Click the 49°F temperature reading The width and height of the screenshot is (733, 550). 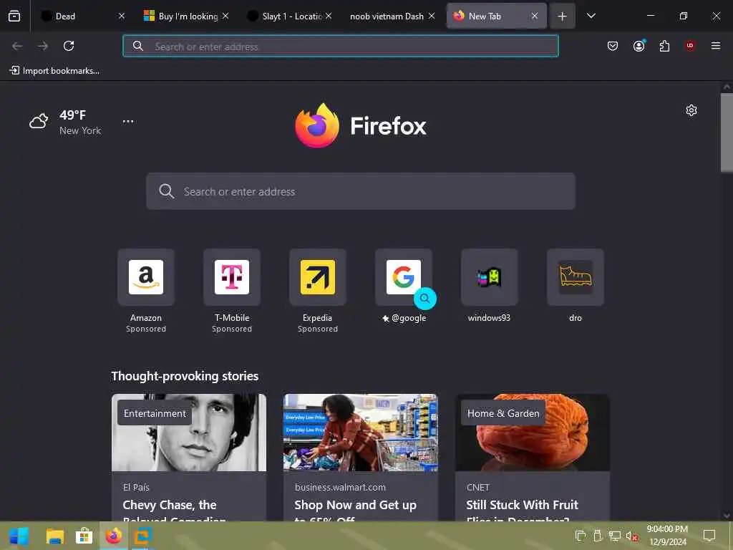[72, 115]
